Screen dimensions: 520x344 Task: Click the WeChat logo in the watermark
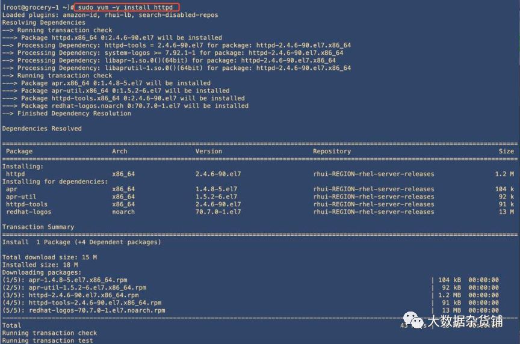413,320
